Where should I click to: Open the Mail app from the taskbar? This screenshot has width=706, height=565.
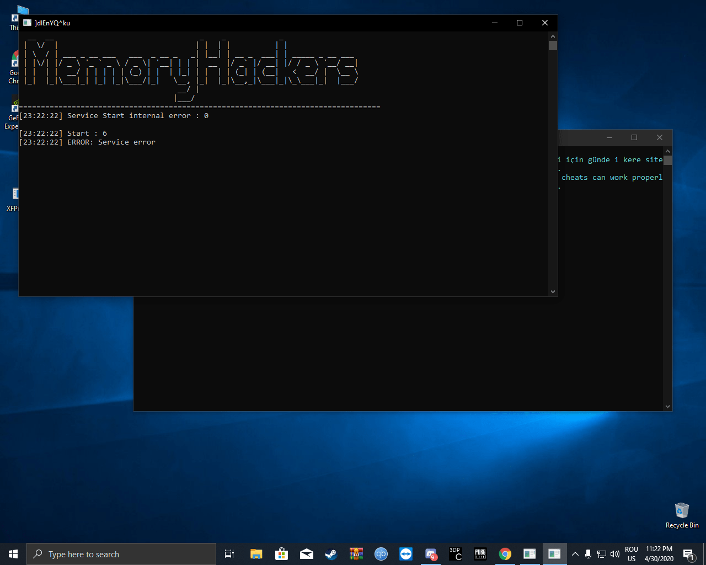tap(307, 554)
